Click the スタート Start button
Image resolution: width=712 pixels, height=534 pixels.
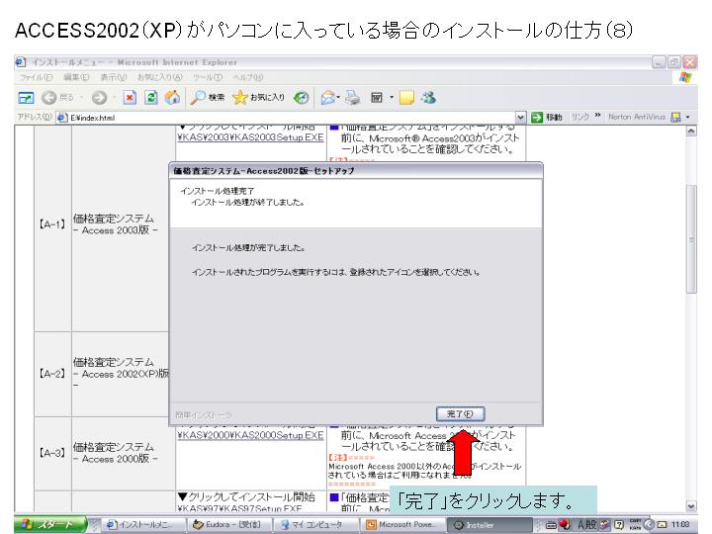tap(50, 525)
